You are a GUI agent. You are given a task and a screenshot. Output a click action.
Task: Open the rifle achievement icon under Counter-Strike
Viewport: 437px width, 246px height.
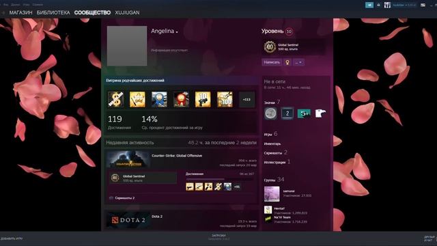(x=199, y=187)
